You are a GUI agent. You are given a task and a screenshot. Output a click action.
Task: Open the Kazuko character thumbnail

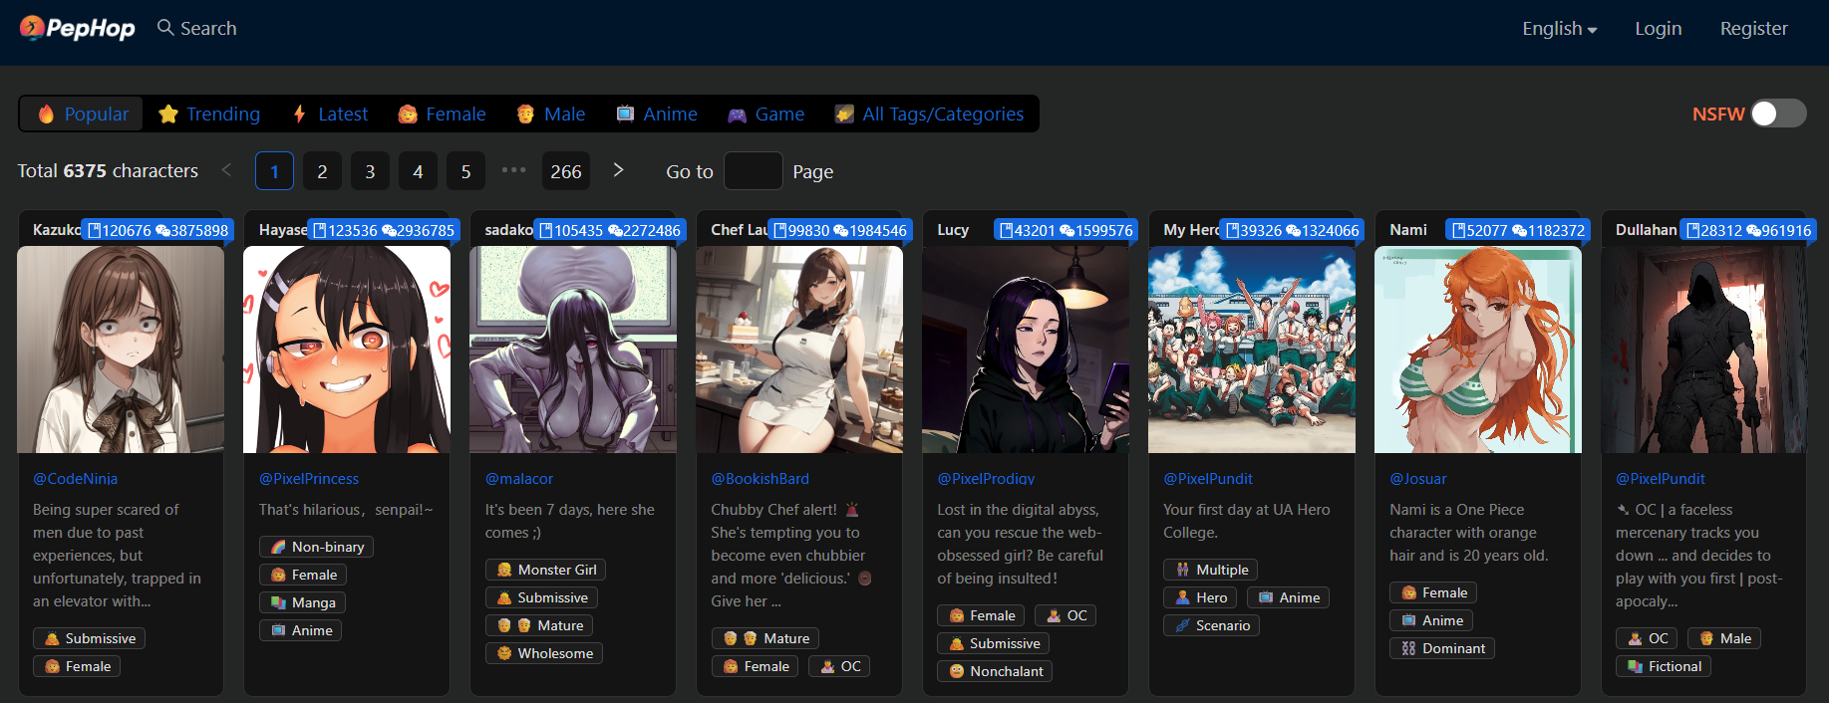tap(121, 350)
